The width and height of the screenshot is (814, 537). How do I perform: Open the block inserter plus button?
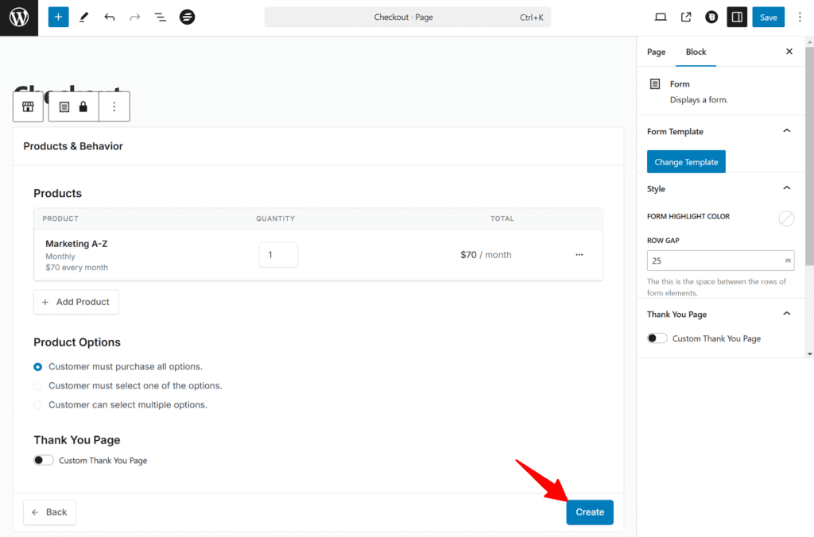tap(58, 17)
